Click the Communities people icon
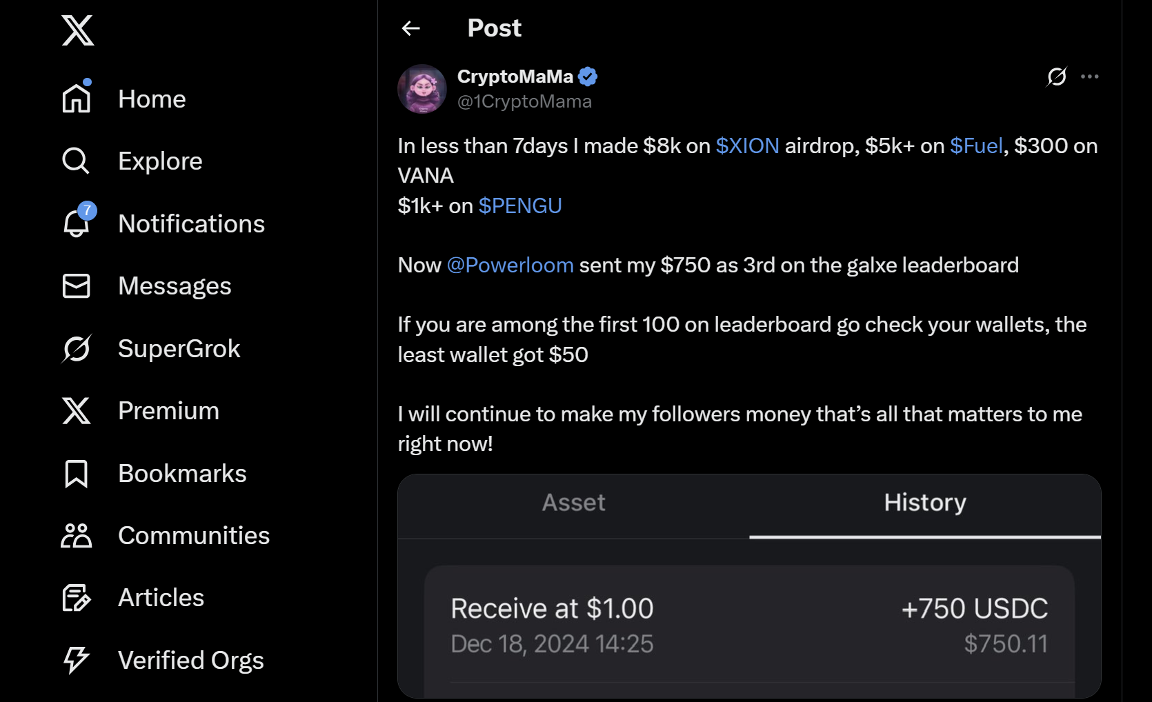This screenshot has height=702, width=1152. pos(77,535)
